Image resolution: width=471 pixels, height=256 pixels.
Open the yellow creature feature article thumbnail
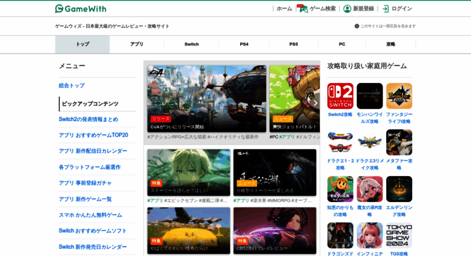189,231
